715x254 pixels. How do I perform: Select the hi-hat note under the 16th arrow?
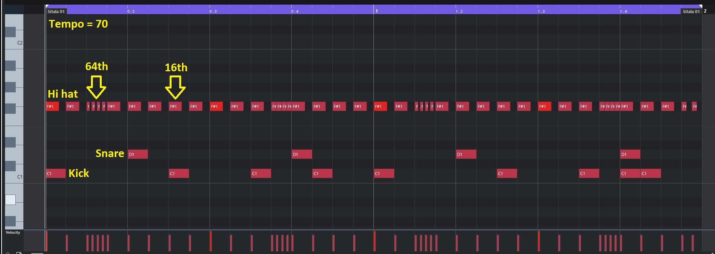(175, 107)
